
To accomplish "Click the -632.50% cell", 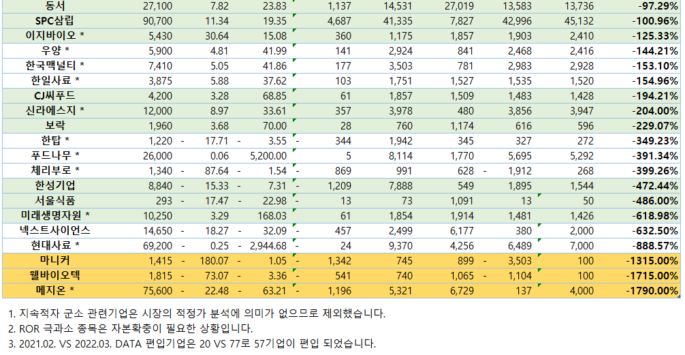I will pos(655,230).
